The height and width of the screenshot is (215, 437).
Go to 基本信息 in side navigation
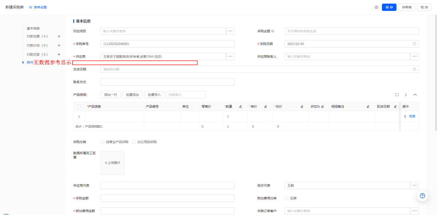point(33,28)
